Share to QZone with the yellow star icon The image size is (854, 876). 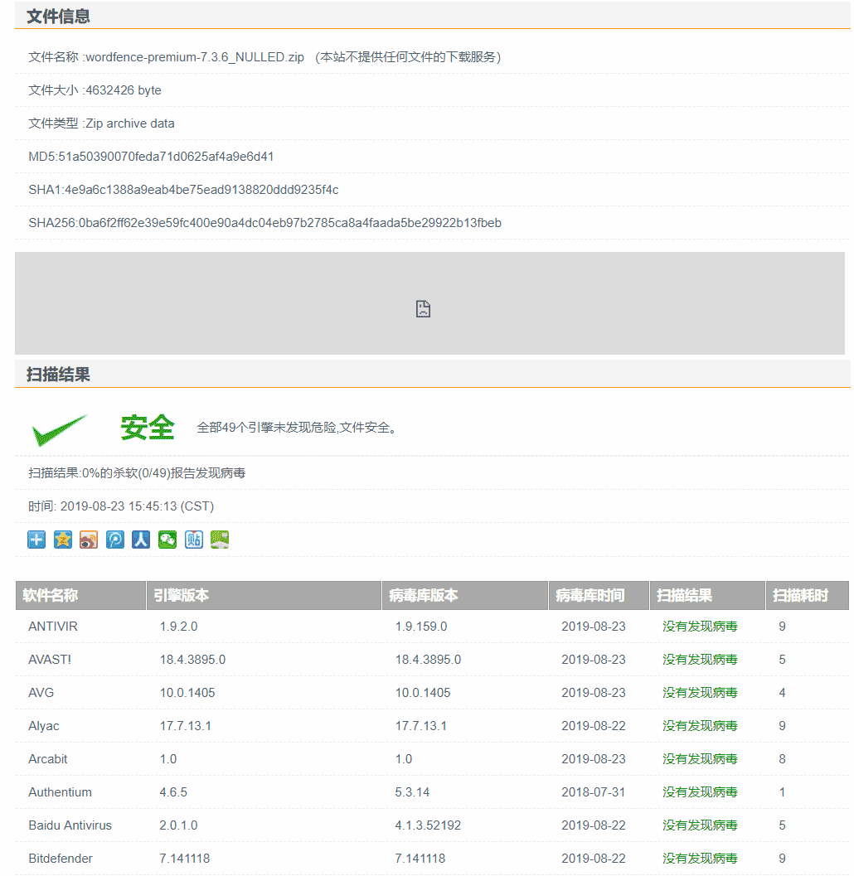point(62,540)
